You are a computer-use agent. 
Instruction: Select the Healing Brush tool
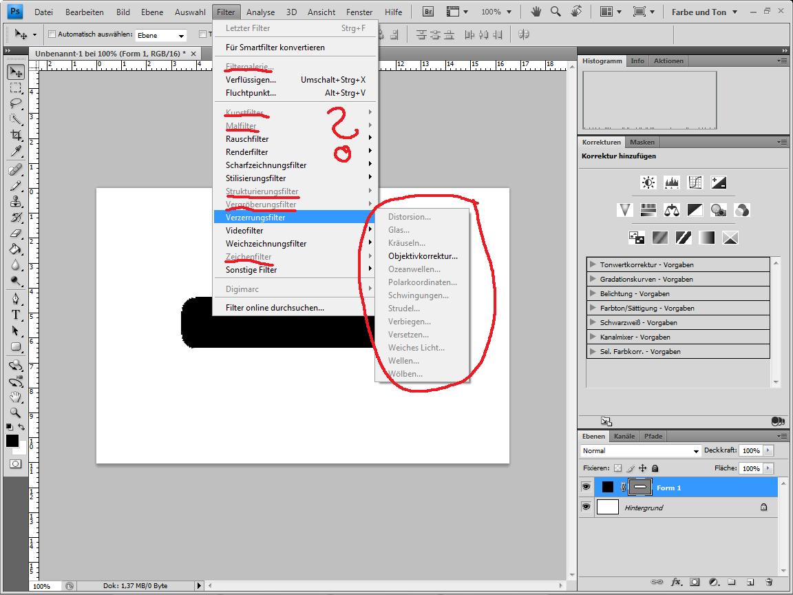16,170
